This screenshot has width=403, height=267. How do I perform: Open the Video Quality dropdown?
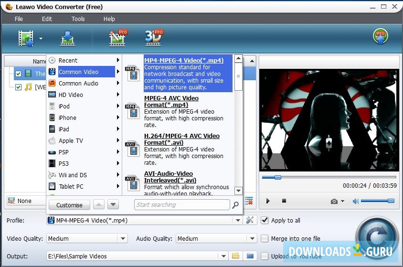(123, 238)
